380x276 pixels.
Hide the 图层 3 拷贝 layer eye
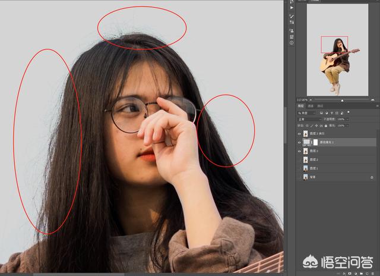tap(299, 134)
